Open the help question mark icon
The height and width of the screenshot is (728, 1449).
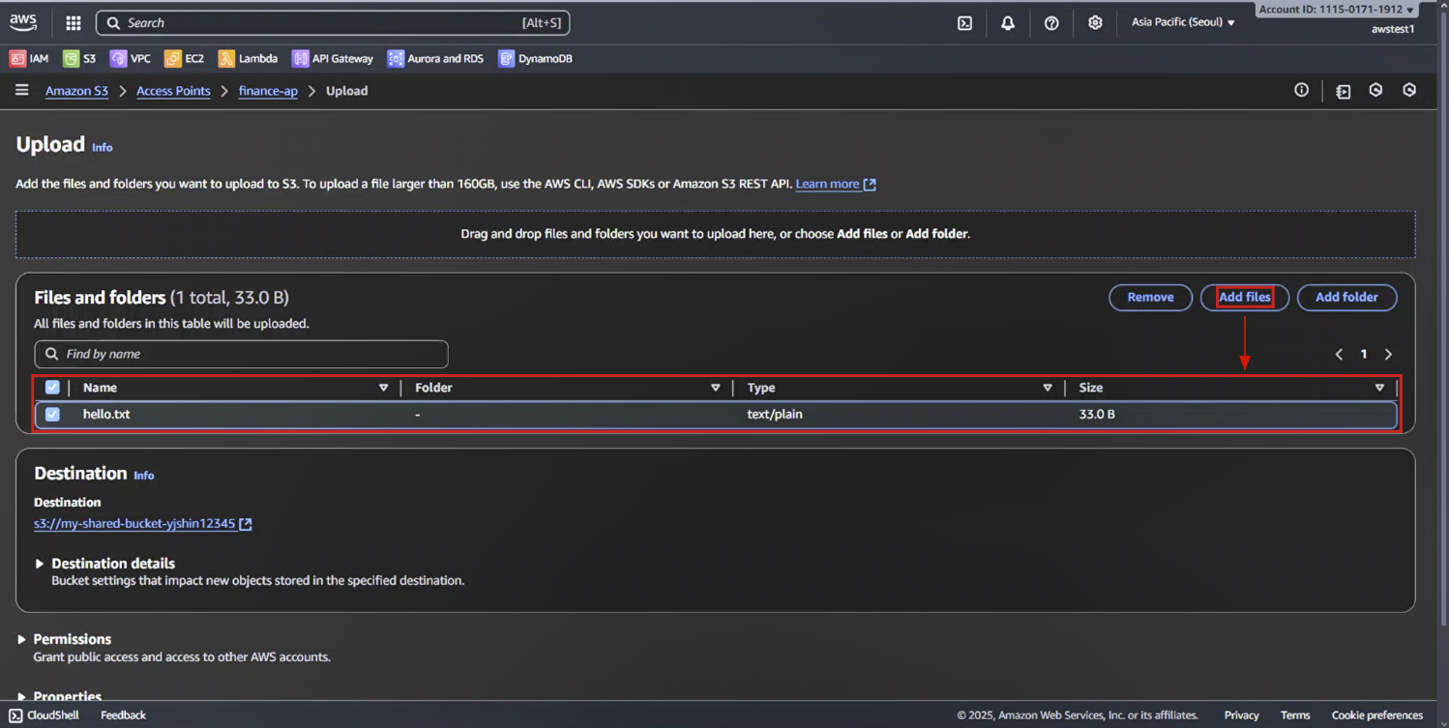tap(1051, 23)
